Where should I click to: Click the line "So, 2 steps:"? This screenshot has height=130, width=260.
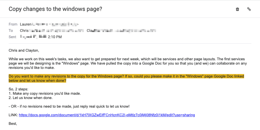pos(18,89)
